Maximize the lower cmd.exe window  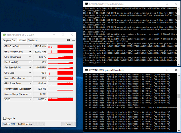click(167, 70)
